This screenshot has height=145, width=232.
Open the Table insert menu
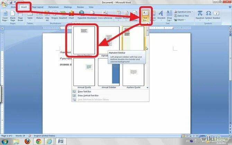30,16
